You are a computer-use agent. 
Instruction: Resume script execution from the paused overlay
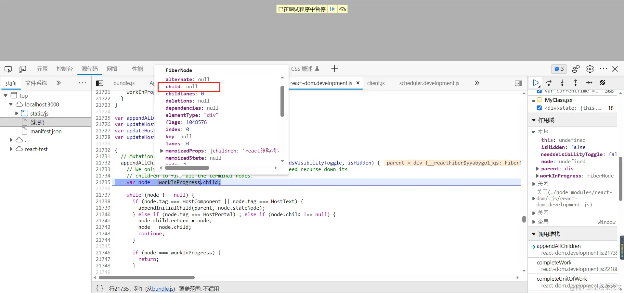point(332,9)
